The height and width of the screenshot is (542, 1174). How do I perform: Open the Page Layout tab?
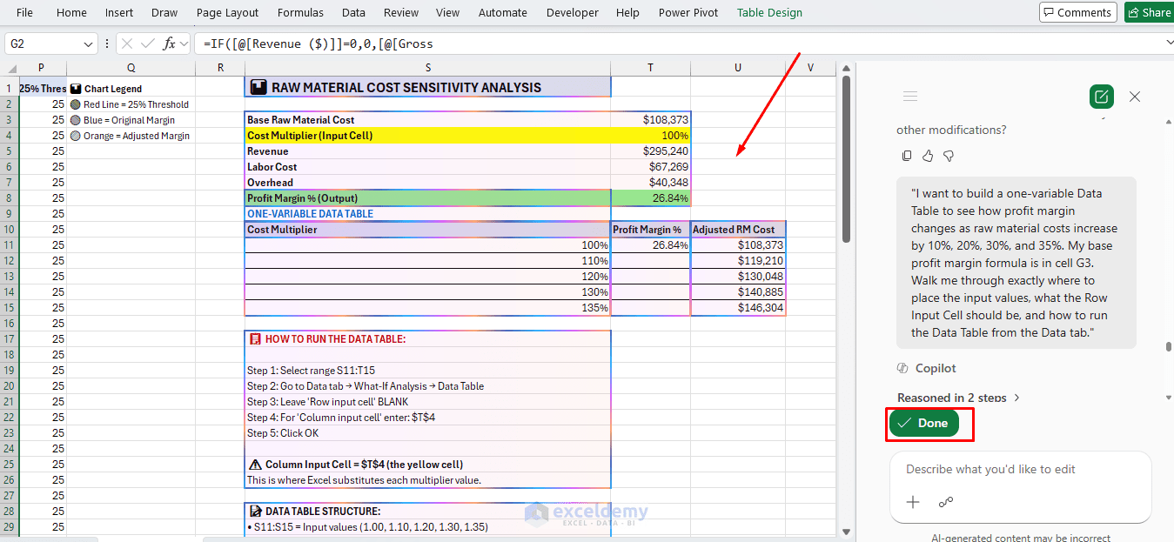[228, 12]
